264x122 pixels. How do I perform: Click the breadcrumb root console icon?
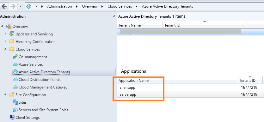pyautogui.click(x=29, y=6)
